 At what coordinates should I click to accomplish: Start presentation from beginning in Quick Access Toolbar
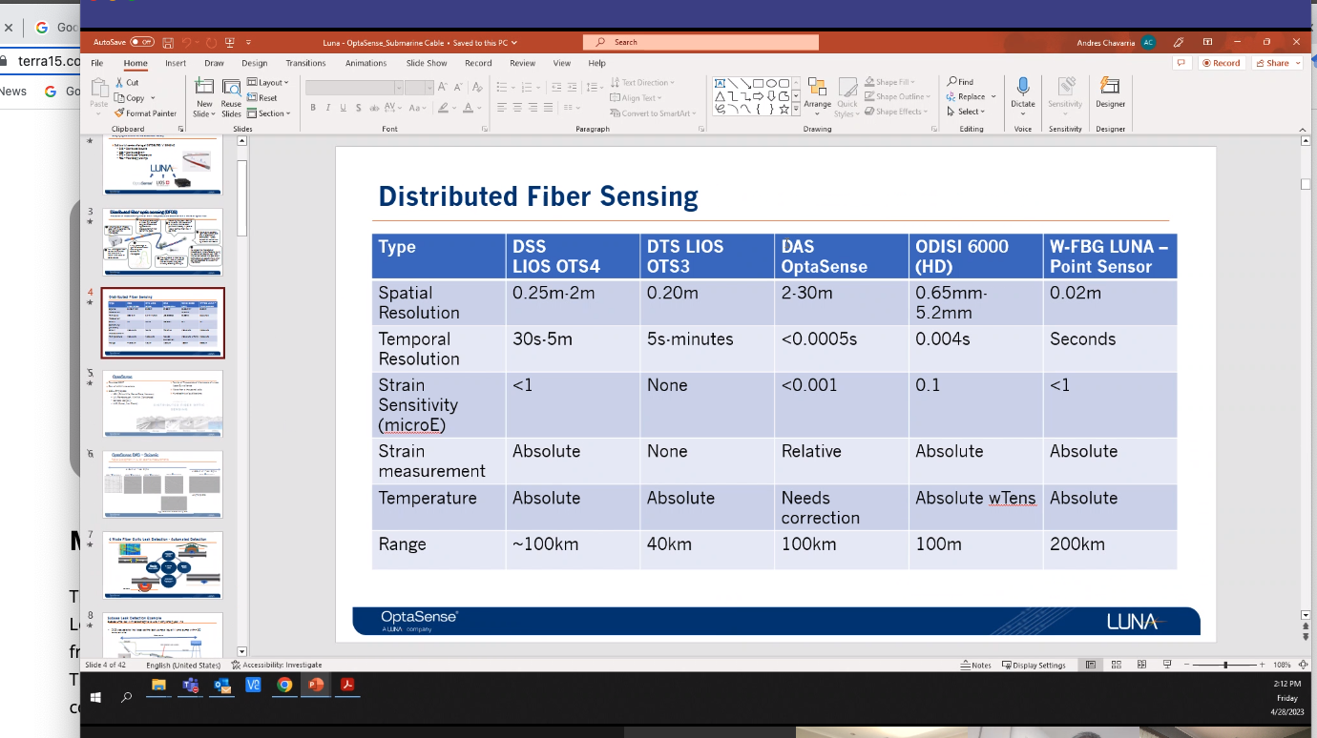pyautogui.click(x=229, y=42)
